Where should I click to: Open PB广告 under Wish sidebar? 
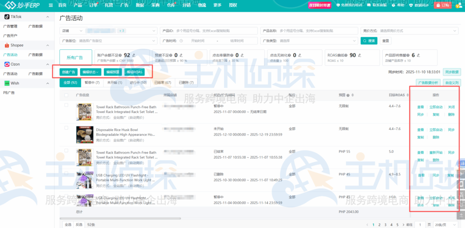pyautogui.click(x=9, y=92)
